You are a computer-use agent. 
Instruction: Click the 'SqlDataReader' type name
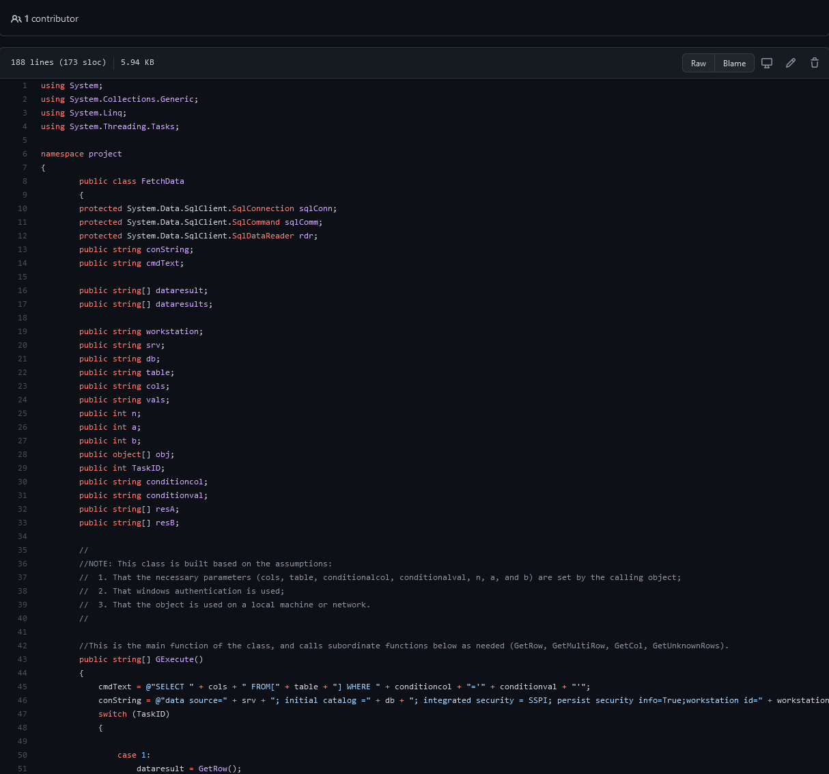click(x=263, y=236)
